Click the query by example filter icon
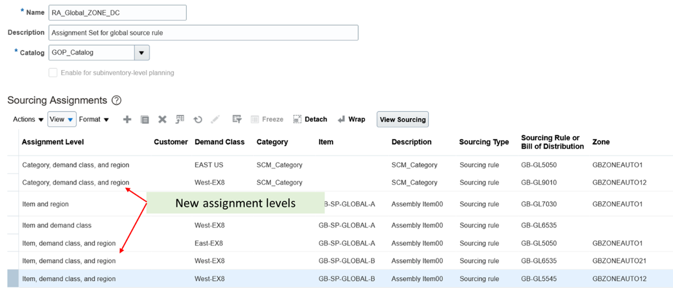The image size is (673, 288). [x=237, y=119]
